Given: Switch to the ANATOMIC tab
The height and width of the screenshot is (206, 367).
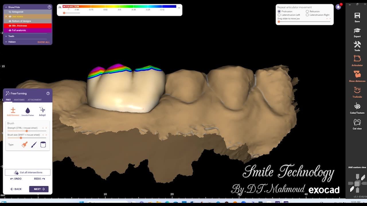Looking at the screenshot, I should click(x=19, y=100).
